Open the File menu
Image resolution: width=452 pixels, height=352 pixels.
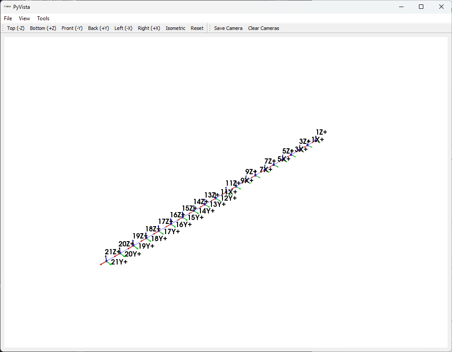point(7,18)
